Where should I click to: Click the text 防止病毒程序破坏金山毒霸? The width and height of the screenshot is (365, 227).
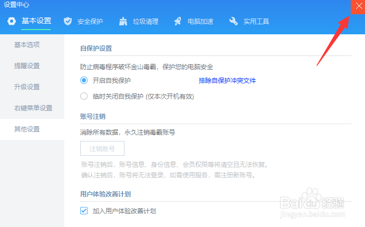click(118, 67)
